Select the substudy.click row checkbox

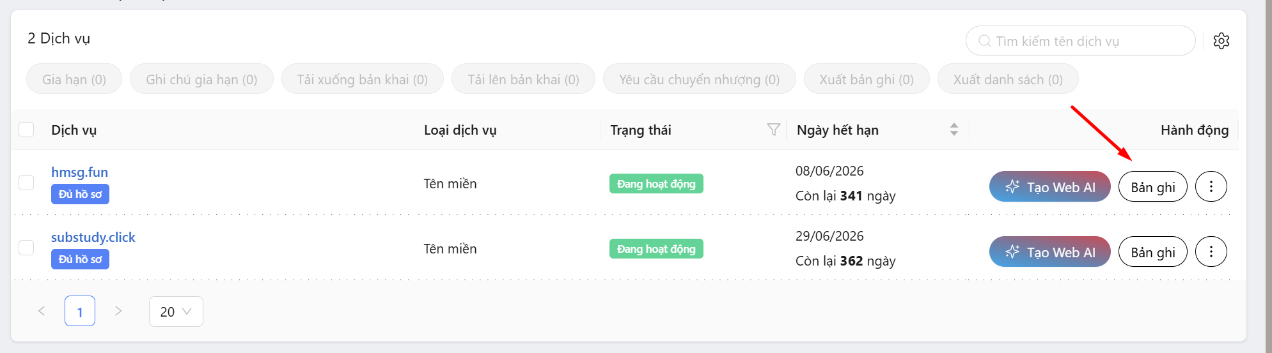click(26, 248)
